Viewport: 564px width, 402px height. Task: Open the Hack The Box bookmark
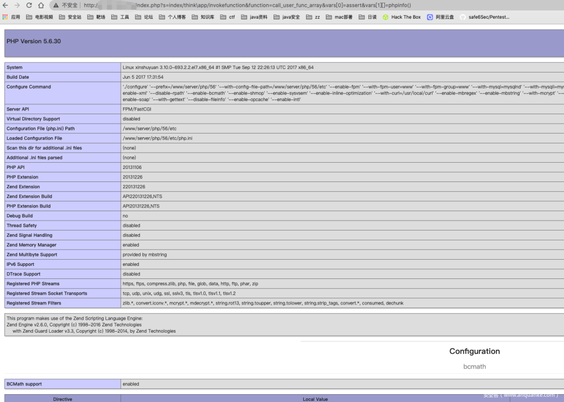[402, 17]
